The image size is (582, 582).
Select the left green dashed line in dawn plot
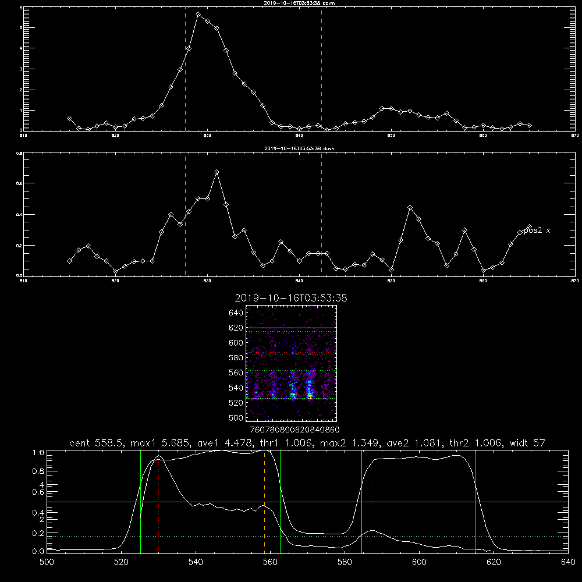point(185,69)
